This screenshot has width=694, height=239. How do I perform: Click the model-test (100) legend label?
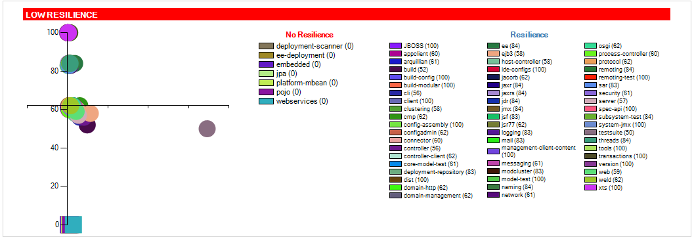click(523, 179)
